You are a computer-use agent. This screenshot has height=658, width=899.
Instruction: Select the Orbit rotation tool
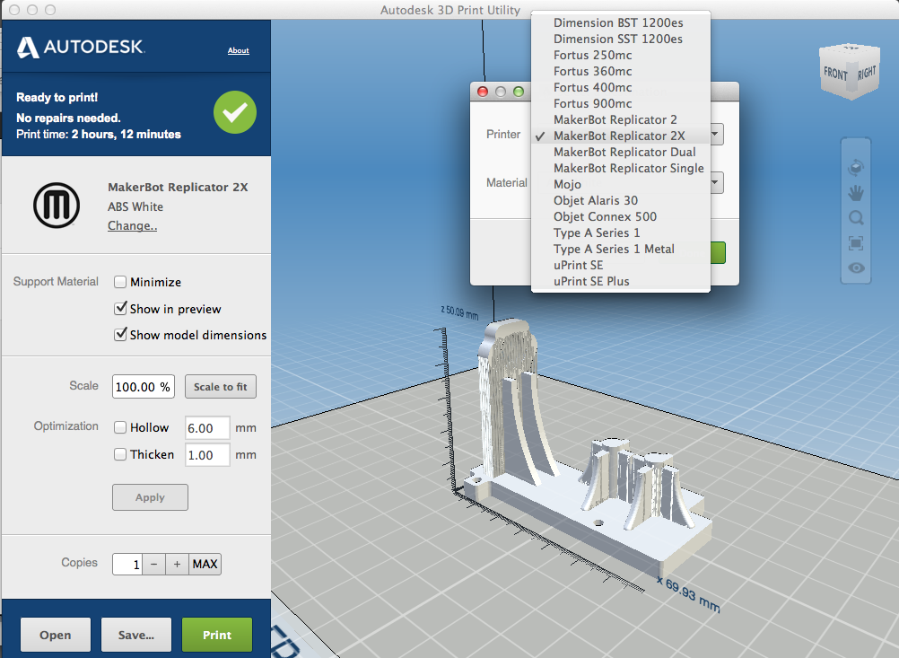855,167
